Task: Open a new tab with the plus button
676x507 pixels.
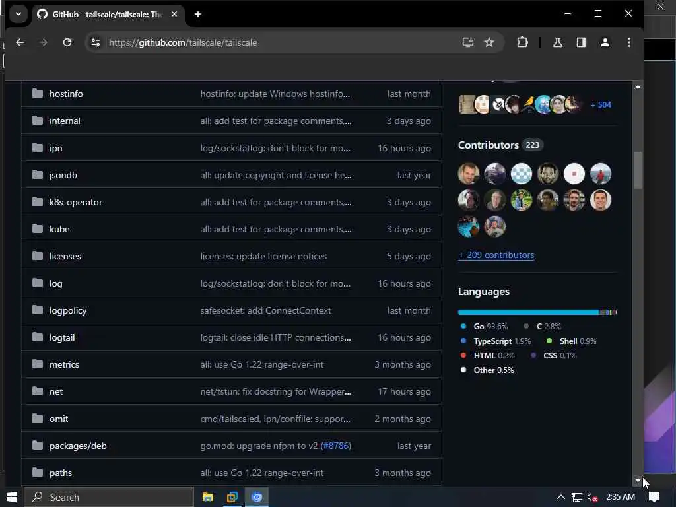Action: (198, 14)
